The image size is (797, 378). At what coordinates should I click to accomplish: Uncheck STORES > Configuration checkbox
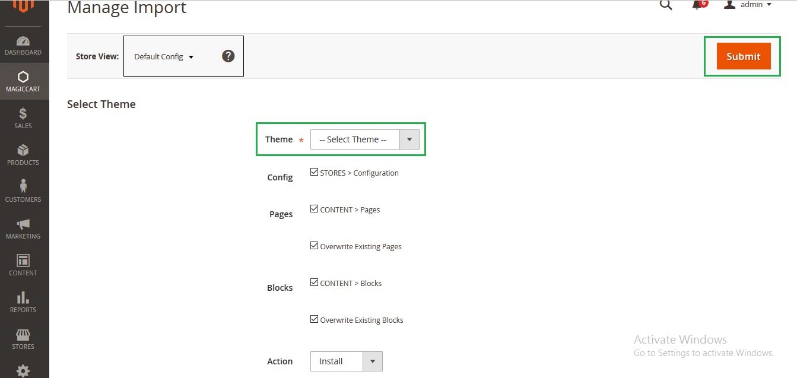point(315,173)
